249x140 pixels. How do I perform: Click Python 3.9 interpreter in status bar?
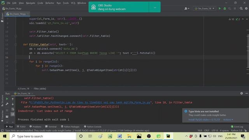tap(237, 131)
